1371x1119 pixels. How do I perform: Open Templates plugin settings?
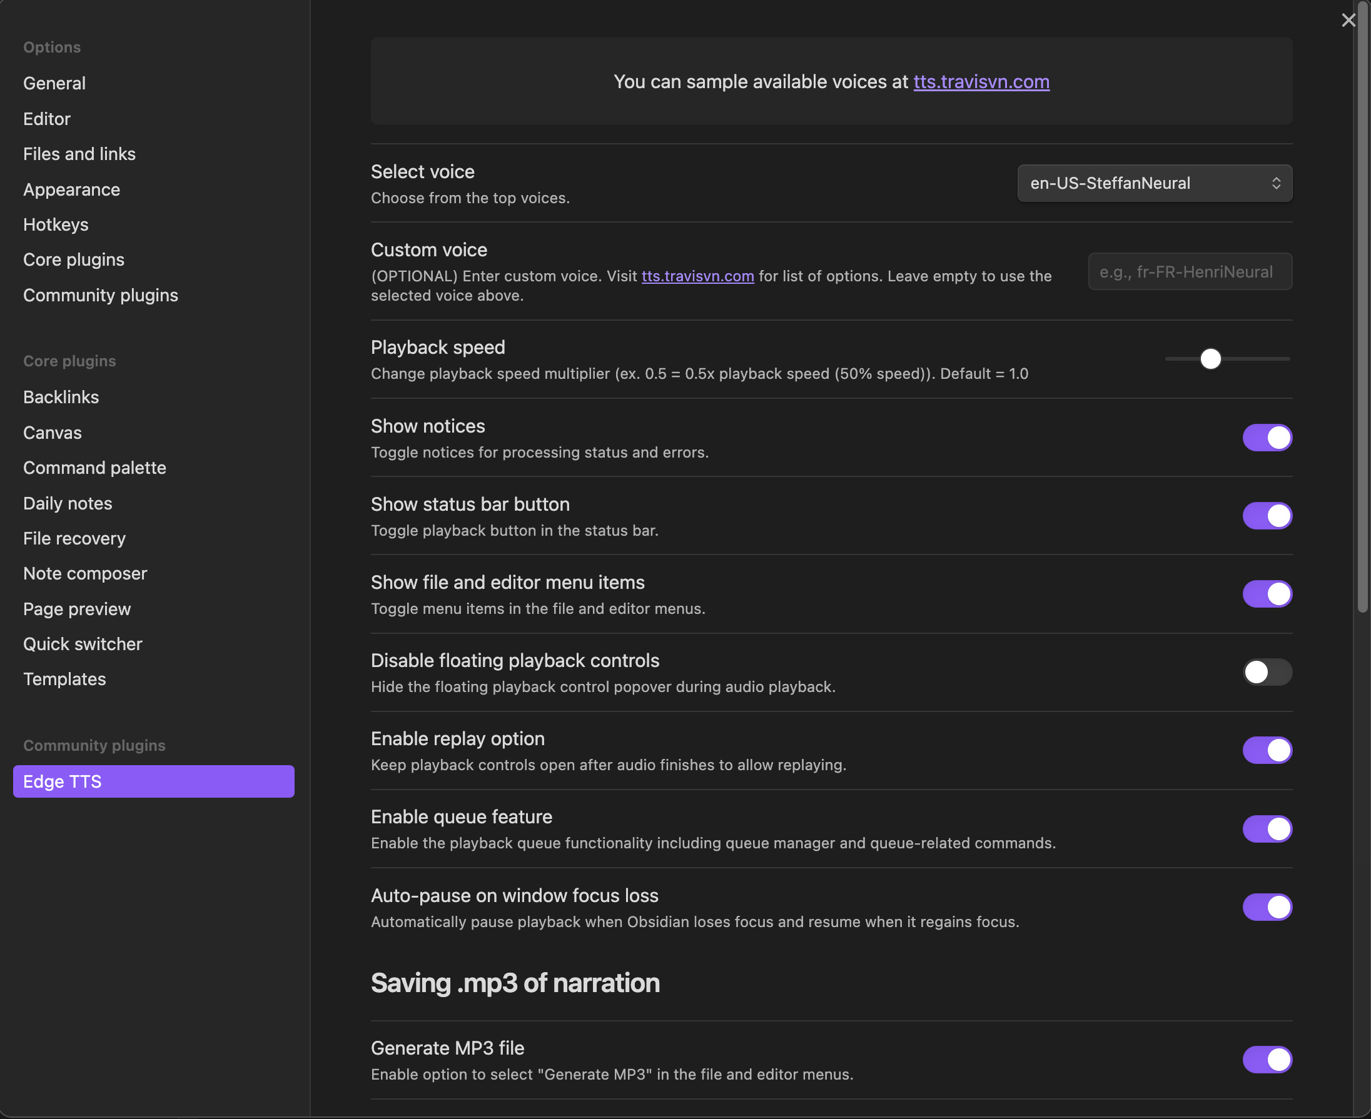pos(64,679)
